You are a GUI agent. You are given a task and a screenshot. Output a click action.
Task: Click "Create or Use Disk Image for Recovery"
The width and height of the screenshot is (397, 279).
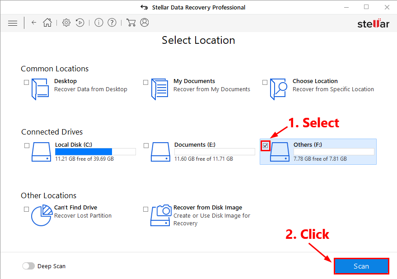tap(212, 219)
